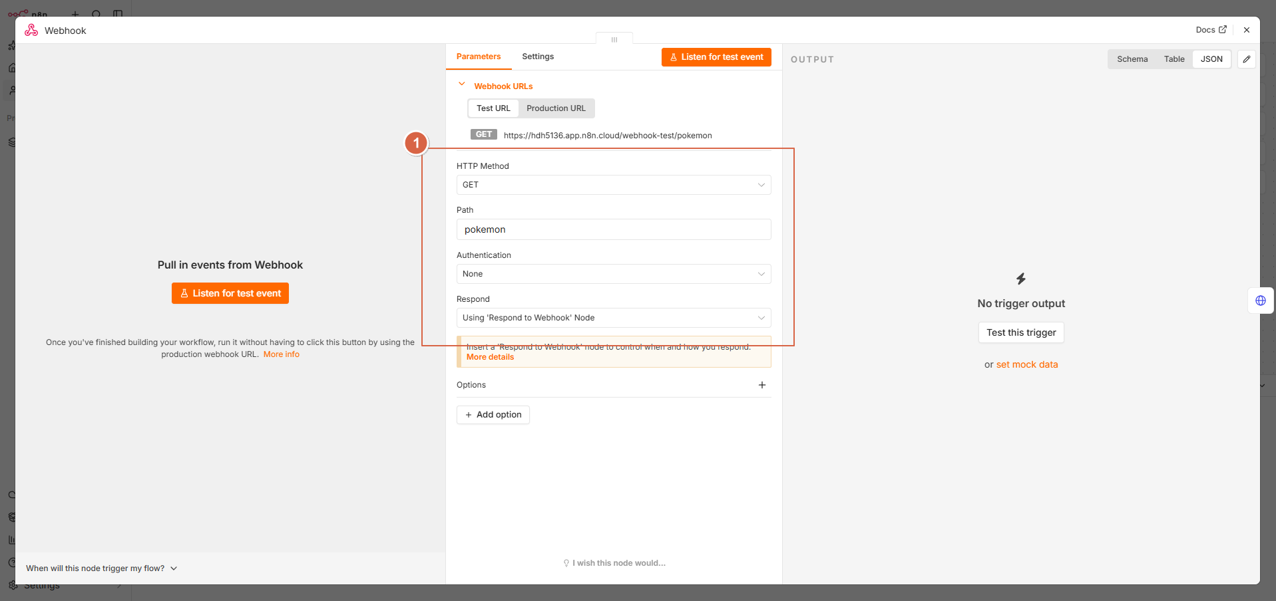Click the Path input field
The height and width of the screenshot is (601, 1276).
614,229
